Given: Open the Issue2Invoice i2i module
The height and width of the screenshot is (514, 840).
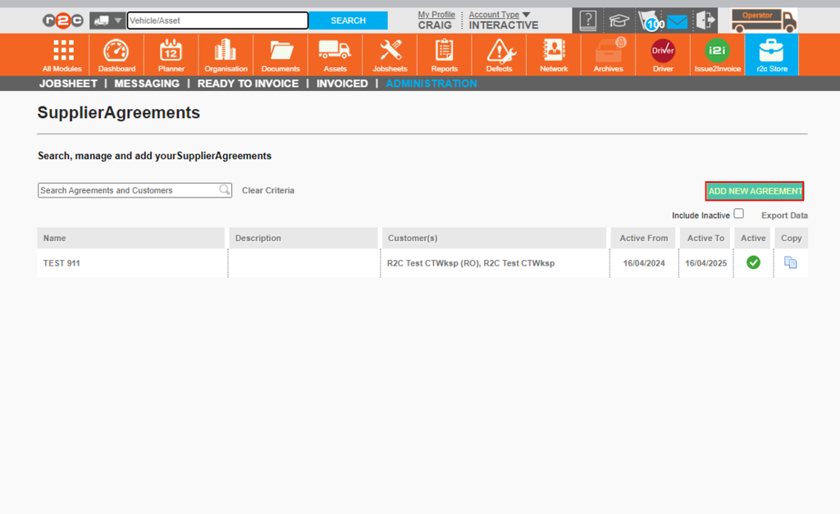Looking at the screenshot, I should (717, 55).
